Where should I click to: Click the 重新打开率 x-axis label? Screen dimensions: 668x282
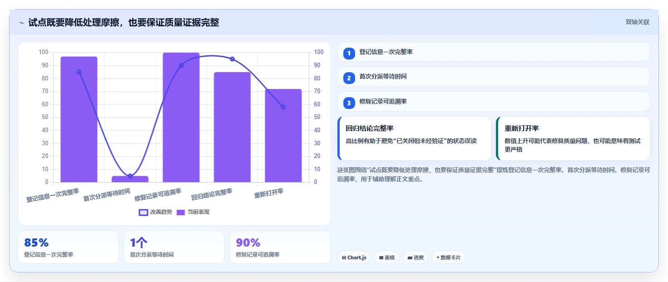[x=269, y=193]
